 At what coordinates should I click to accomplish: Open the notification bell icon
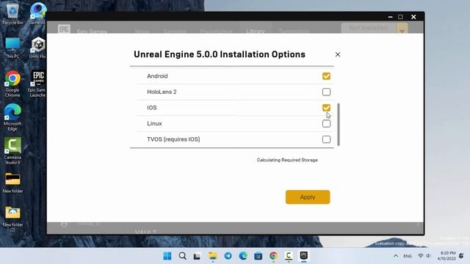[x=461, y=256]
